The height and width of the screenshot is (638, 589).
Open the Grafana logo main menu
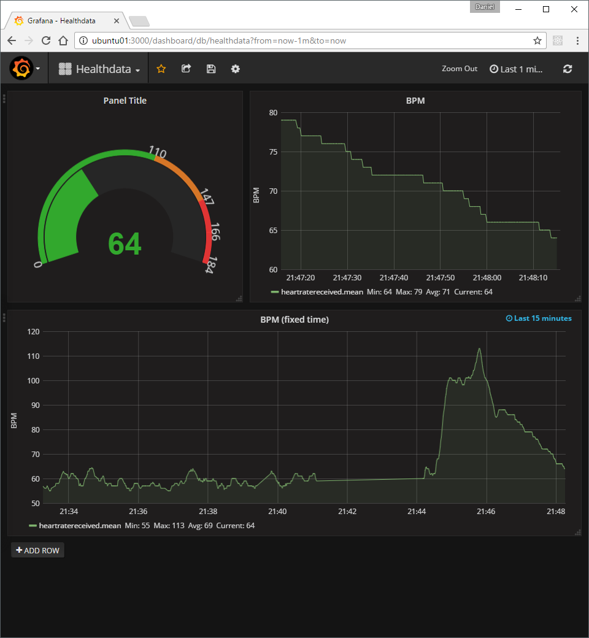point(25,68)
